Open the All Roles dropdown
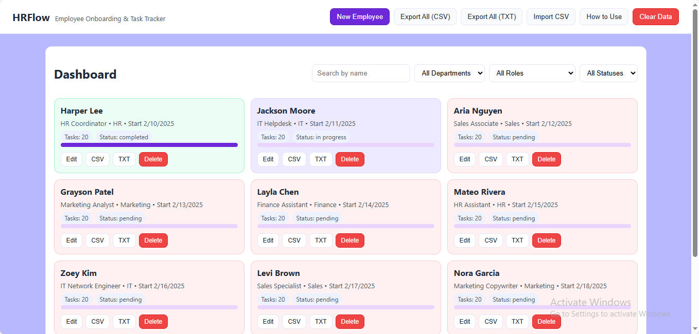Screen dimensions: 699x334 pyautogui.click(x=532, y=73)
